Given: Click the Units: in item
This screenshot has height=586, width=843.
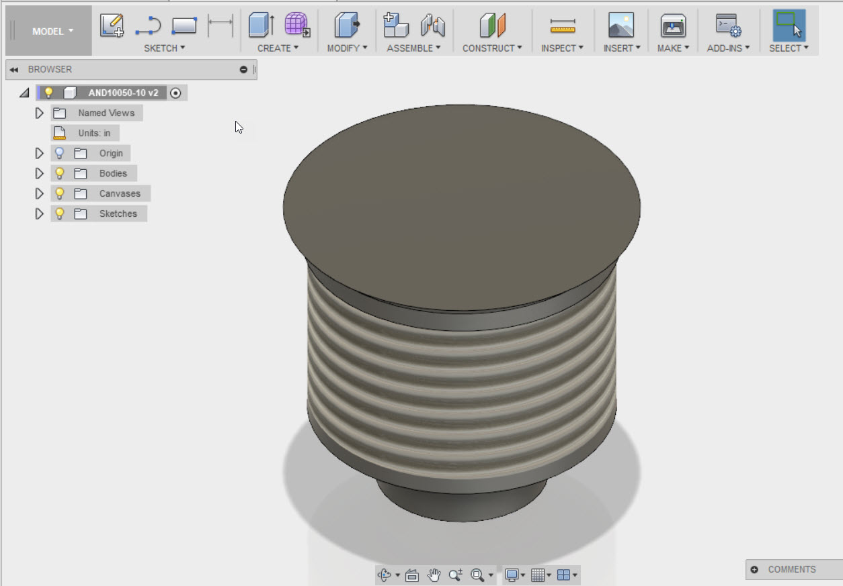Looking at the screenshot, I should tap(93, 133).
